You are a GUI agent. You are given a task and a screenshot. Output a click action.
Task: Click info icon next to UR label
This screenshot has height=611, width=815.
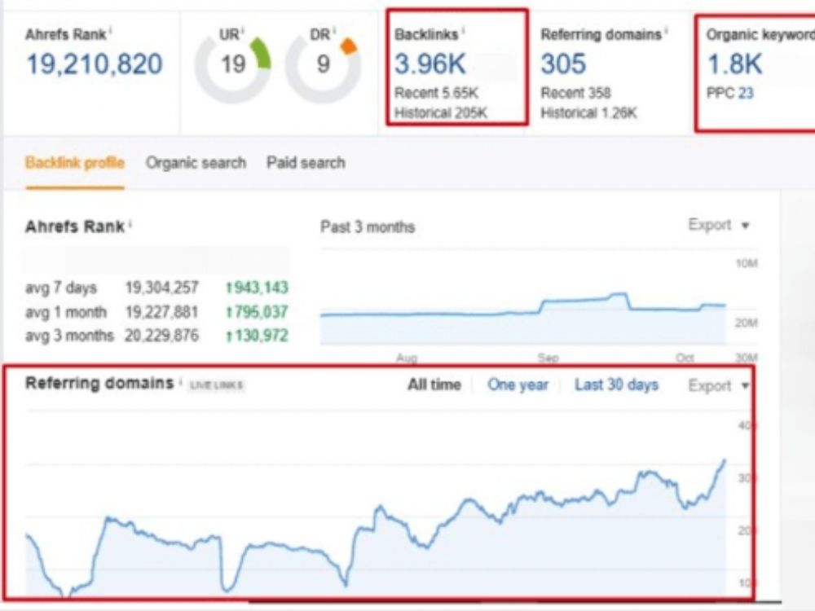[x=243, y=33]
